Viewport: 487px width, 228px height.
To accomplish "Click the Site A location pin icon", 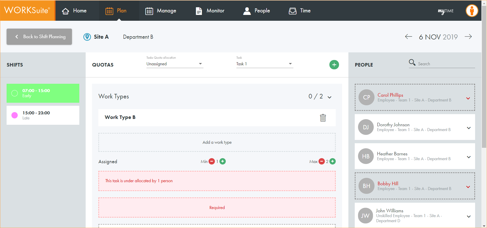I will pos(87,37).
